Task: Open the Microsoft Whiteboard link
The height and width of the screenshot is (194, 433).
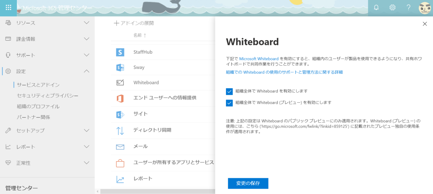Action: [x=259, y=59]
